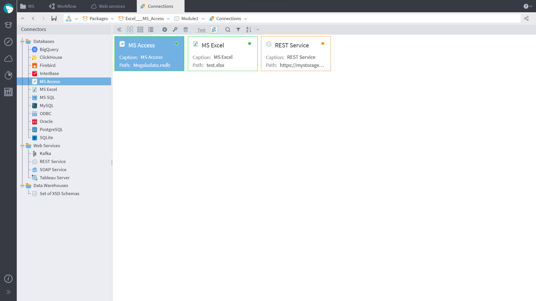
Task: Expand the left sidebar with double chevron
Action: 8,292
